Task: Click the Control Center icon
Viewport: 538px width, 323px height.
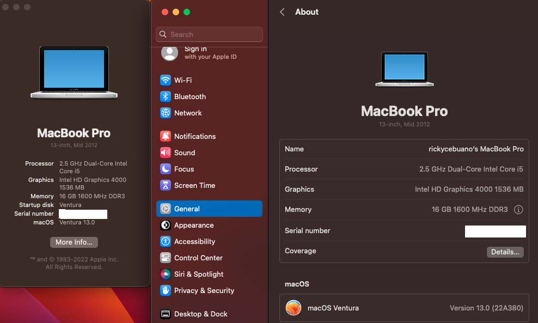Action: pyautogui.click(x=166, y=258)
